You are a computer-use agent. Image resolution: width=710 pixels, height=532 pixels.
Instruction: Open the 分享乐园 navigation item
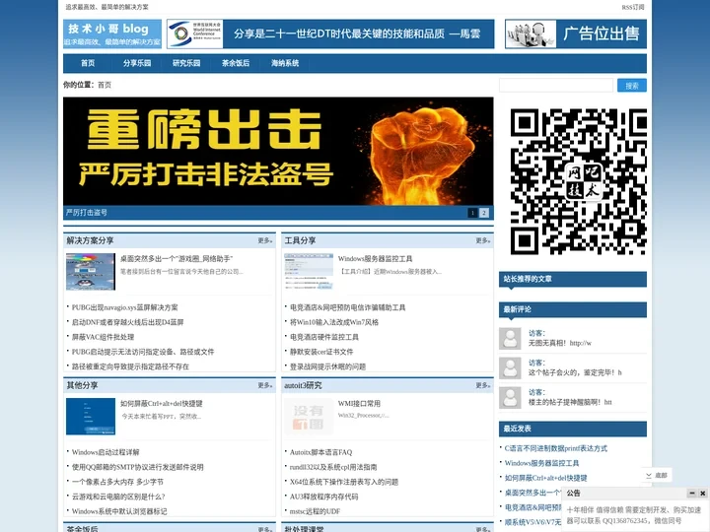tap(137, 63)
